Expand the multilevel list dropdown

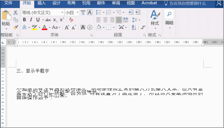coord(123,13)
